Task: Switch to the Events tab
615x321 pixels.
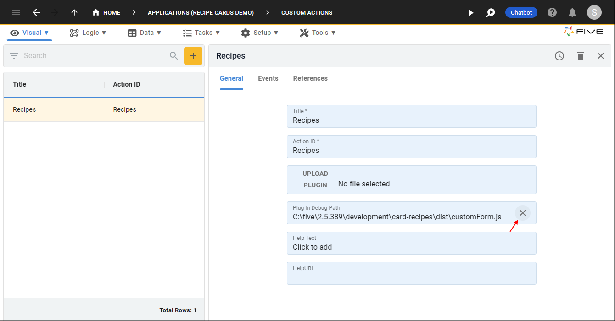Action: tap(268, 78)
